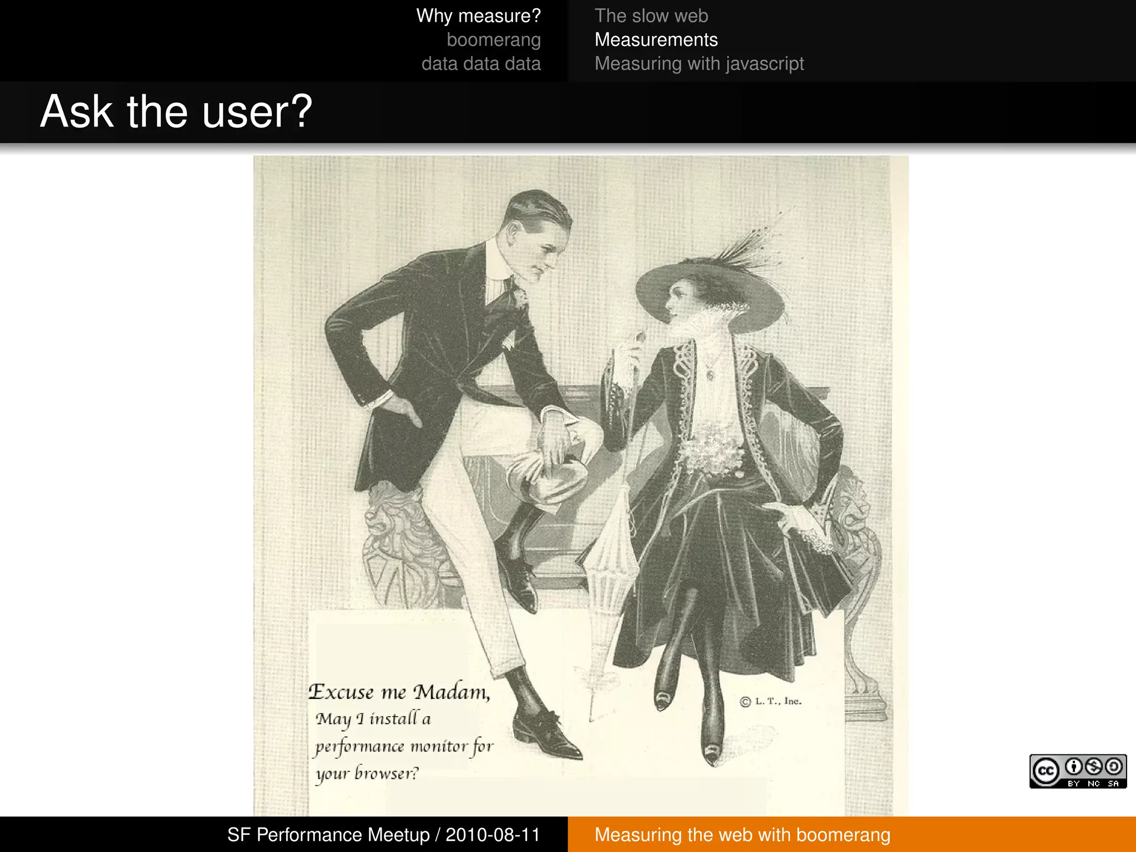Go to the 'data data data' section
The image size is (1136, 852).
coord(480,64)
